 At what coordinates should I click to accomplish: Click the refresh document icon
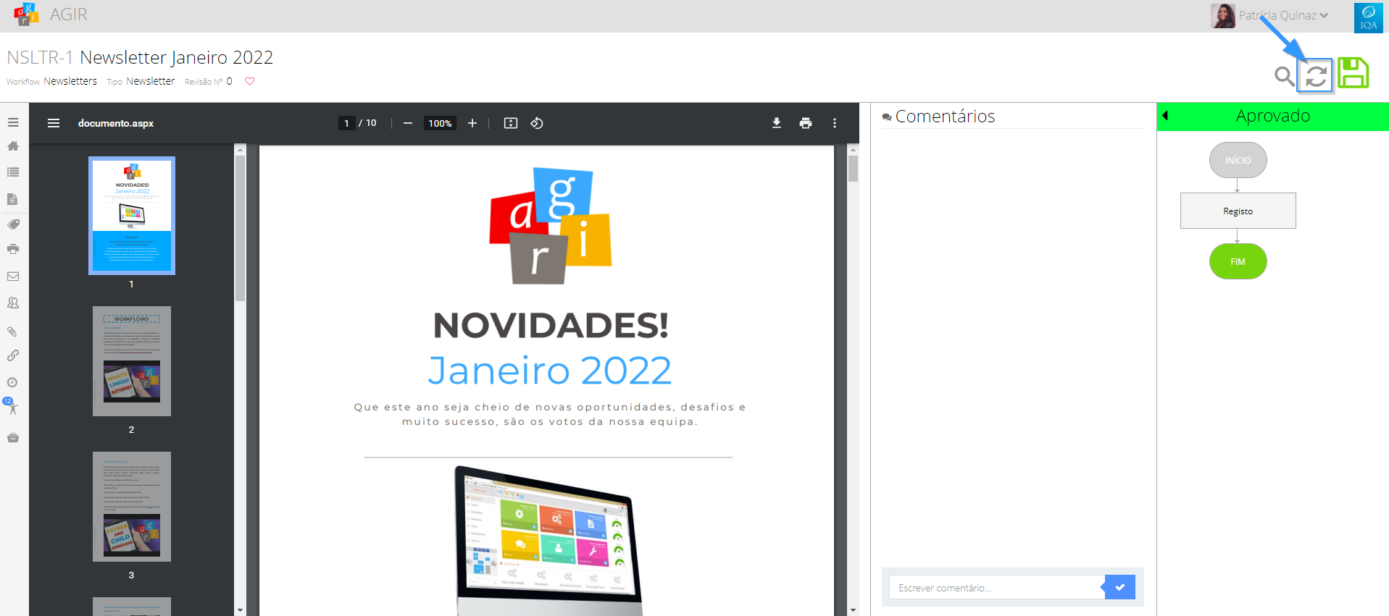(1316, 75)
